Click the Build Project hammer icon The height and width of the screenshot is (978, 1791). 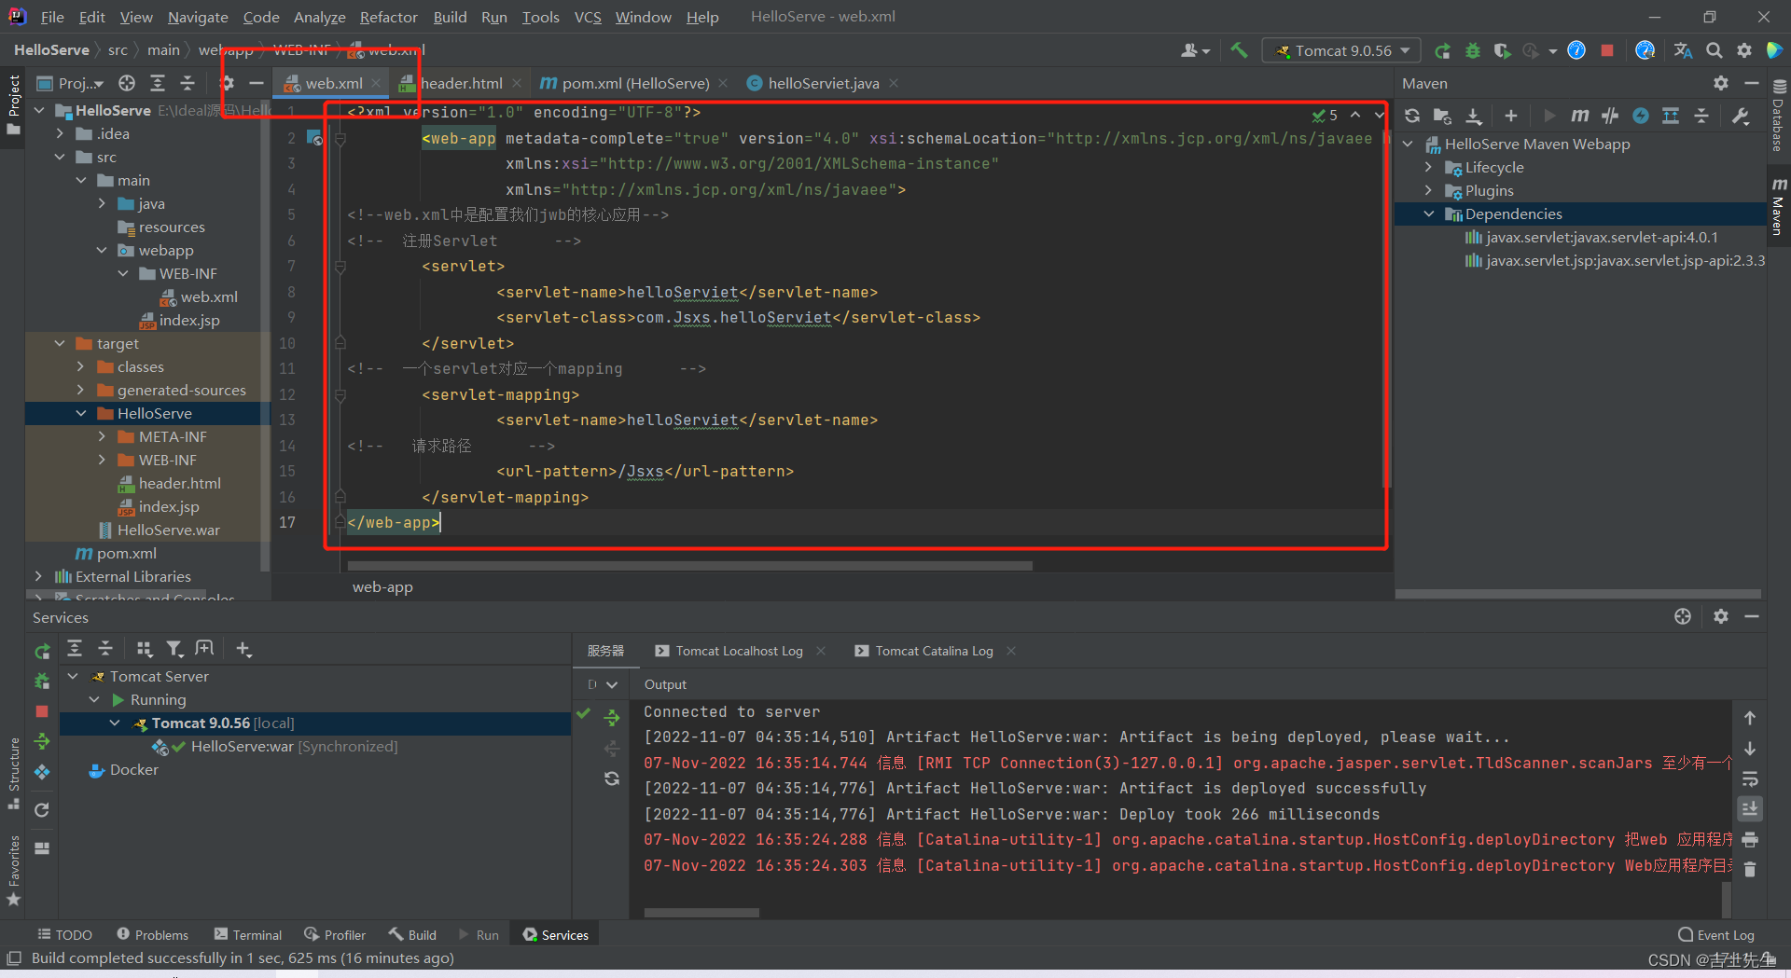[x=1239, y=50]
